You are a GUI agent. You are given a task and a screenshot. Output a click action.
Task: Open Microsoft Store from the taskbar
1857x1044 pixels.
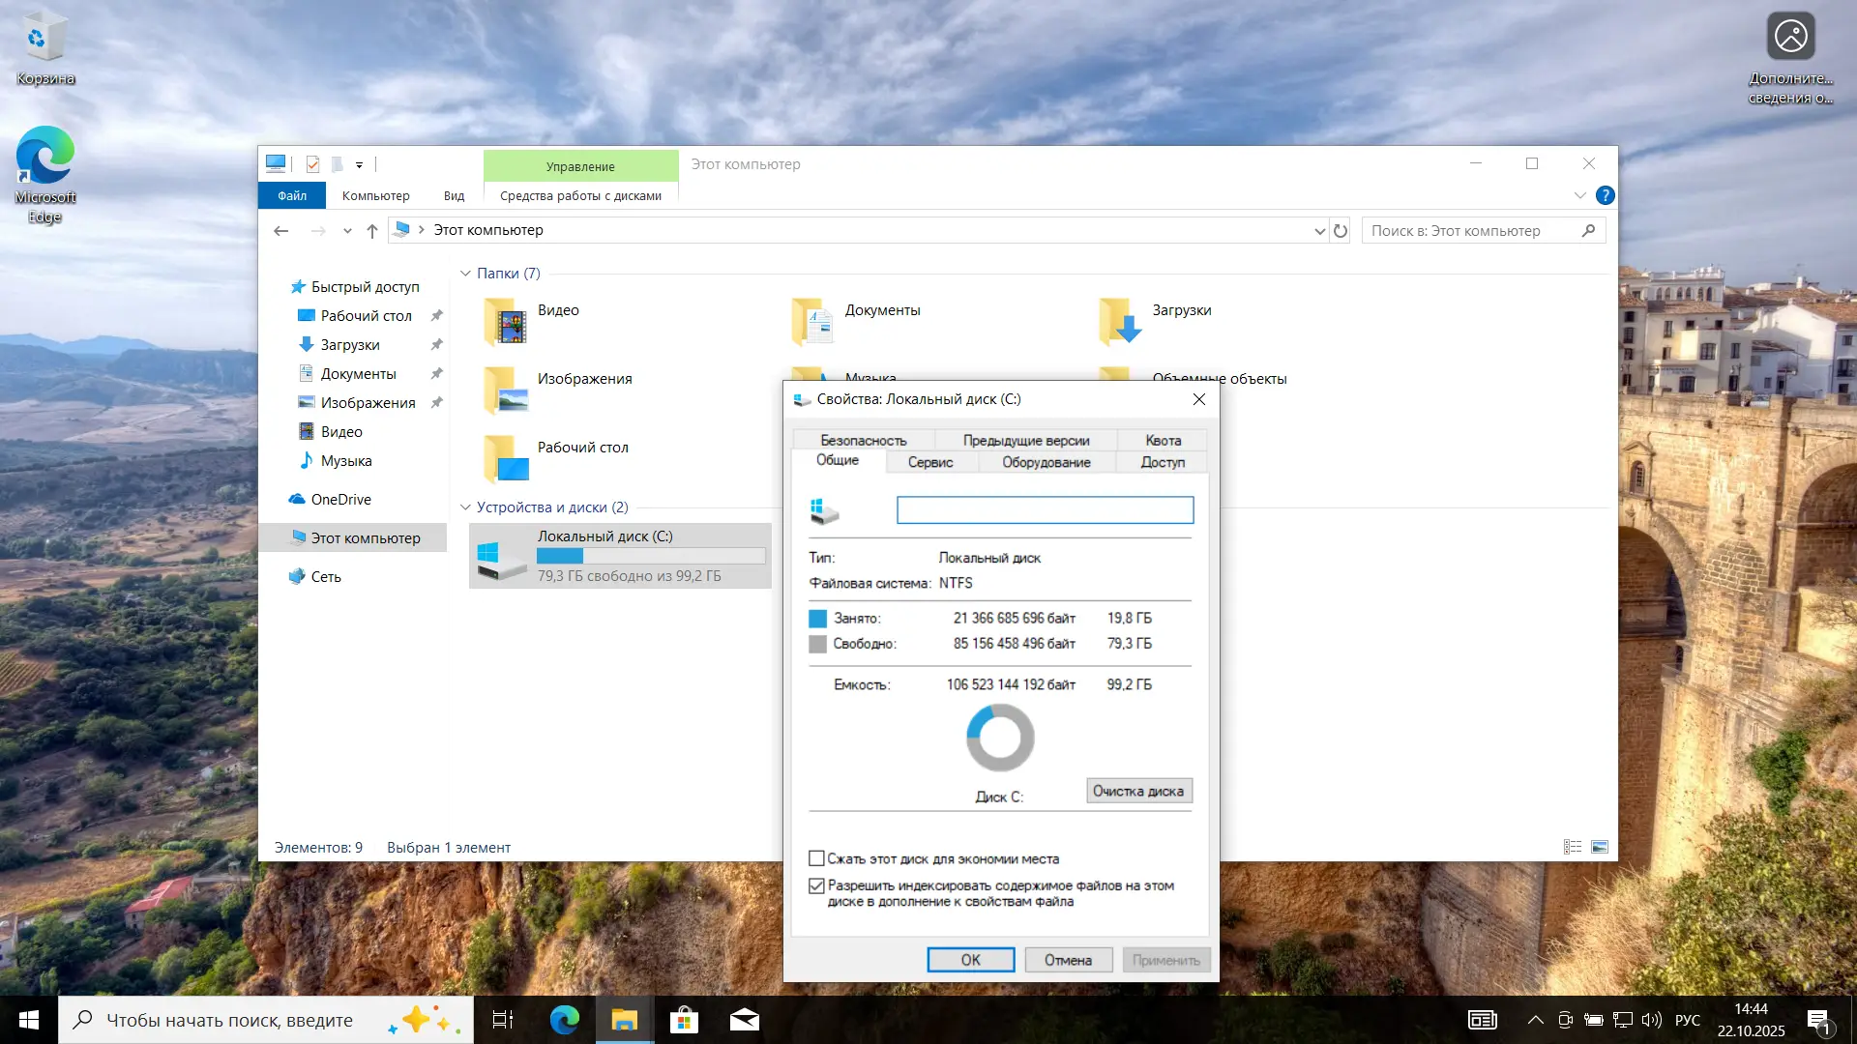pyautogui.click(x=684, y=1020)
